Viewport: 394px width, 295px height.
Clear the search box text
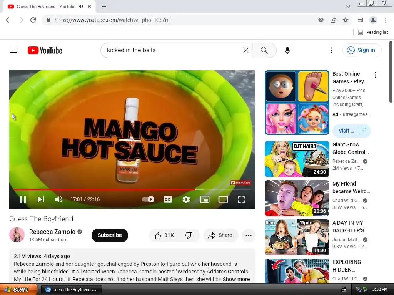click(x=246, y=50)
